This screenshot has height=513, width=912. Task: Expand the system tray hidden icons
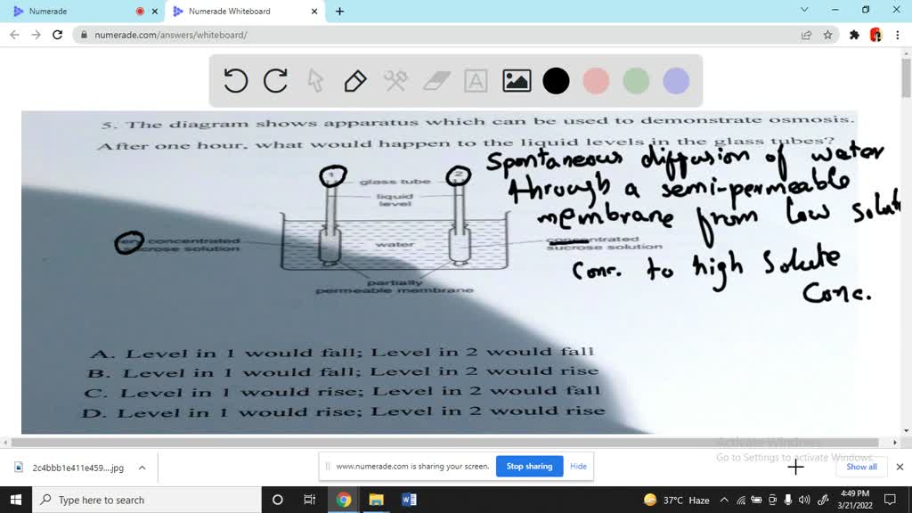723,500
